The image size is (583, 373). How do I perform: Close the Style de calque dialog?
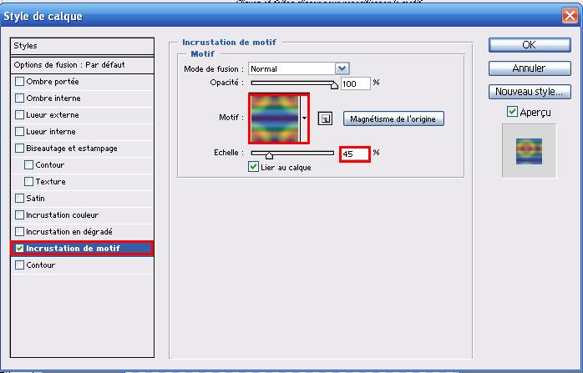click(x=570, y=16)
